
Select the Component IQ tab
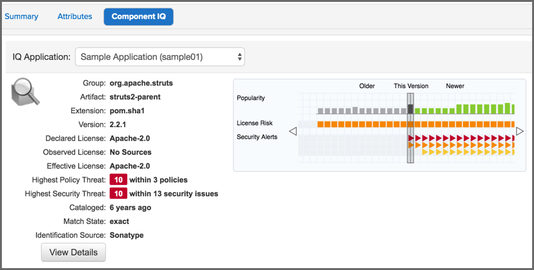[138, 16]
